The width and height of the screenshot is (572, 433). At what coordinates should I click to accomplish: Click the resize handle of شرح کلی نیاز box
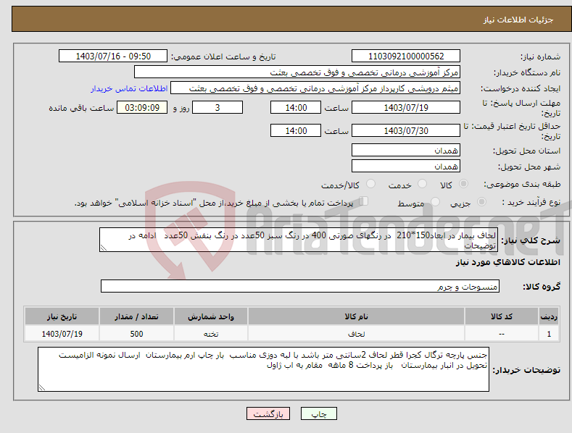[x=104, y=248]
